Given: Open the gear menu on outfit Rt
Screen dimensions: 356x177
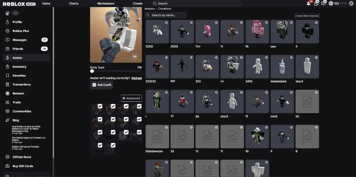Looking at the screenshot, I should 266,23.
